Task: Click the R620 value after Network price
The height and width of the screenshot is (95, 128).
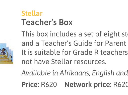Action: 121,84
